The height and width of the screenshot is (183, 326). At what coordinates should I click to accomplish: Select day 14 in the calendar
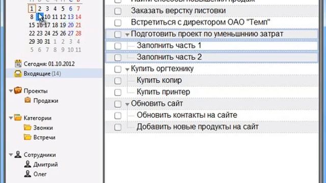(78, 17)
